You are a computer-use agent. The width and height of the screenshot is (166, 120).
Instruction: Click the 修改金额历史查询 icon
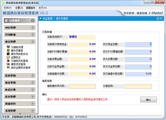point(8,67)
